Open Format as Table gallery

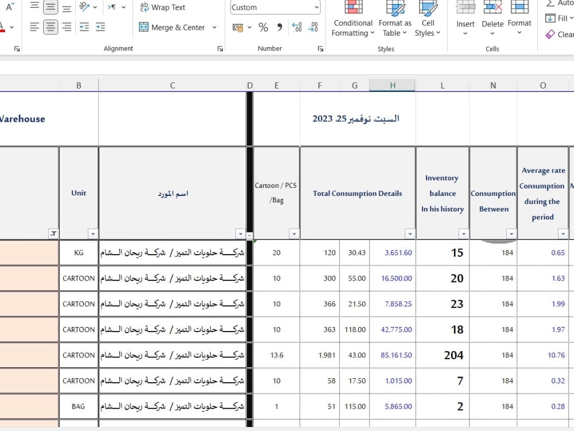click(x=395, y=19)
